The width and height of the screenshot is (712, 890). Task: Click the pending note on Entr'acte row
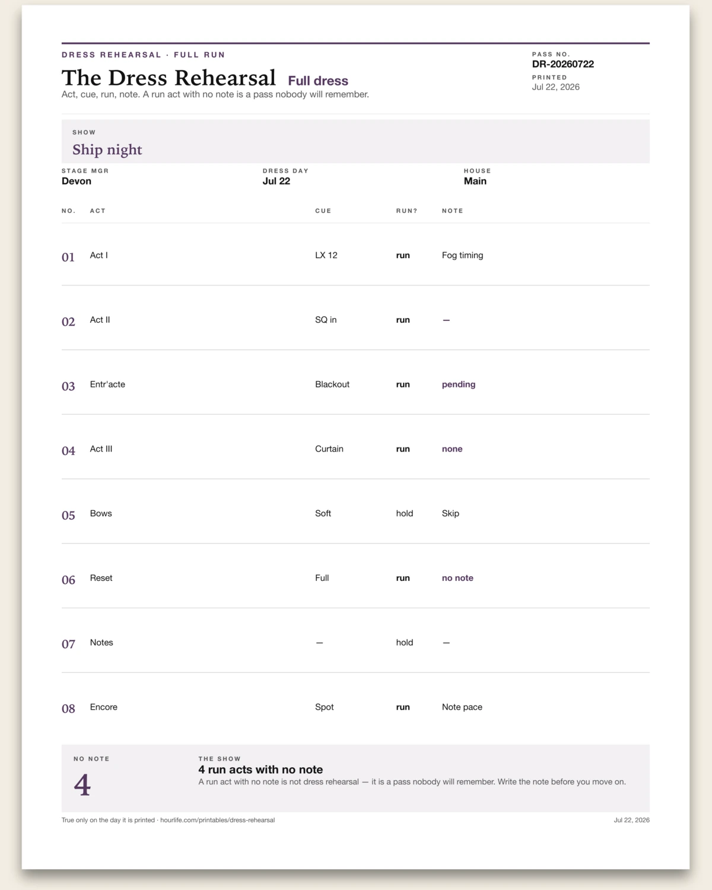[459, 384]
